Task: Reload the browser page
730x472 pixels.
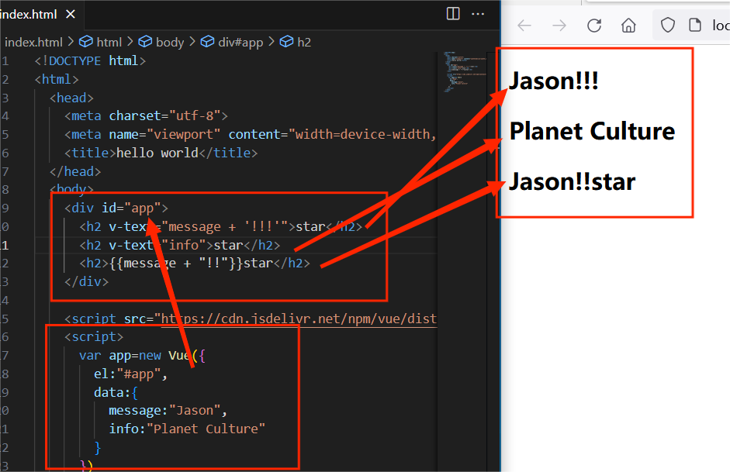Action: (x=594, y=25)
